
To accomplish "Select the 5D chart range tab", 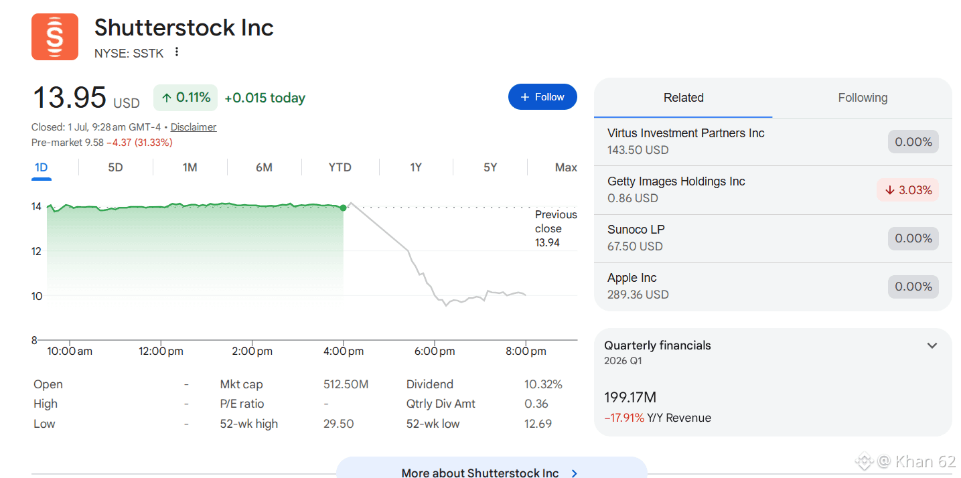I will pos(115,167).
